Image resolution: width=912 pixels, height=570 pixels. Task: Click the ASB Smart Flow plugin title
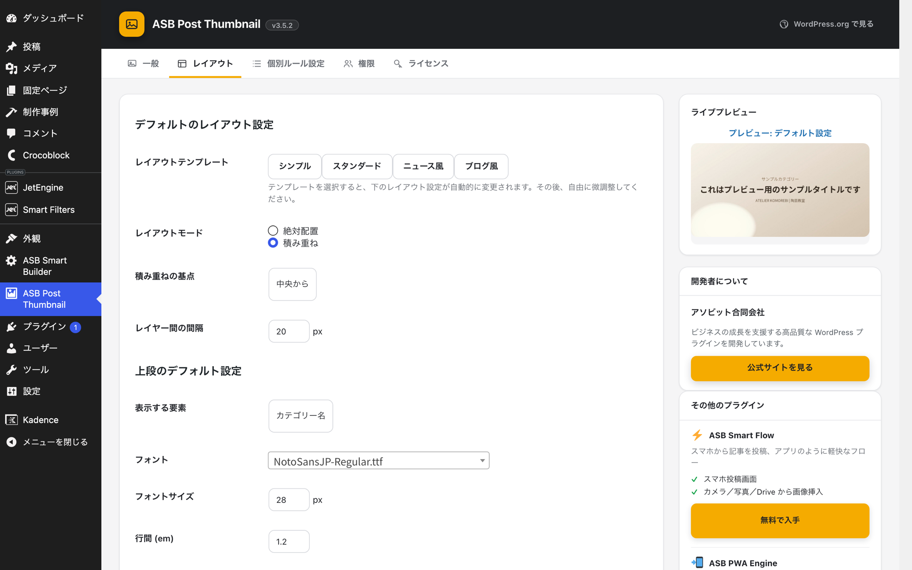(741, 435)
